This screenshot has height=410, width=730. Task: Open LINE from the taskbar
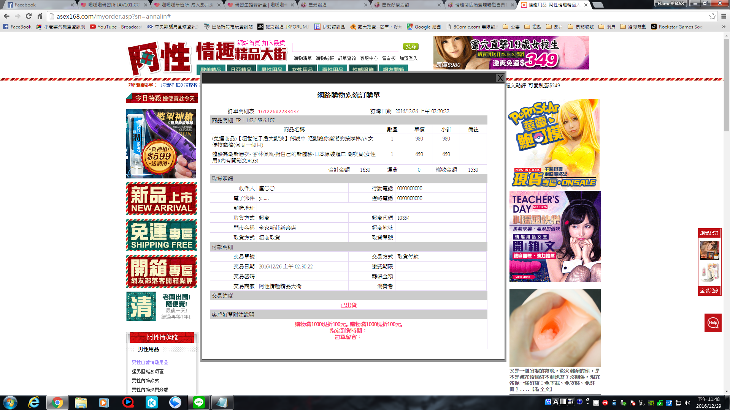(x=198, y=402)
